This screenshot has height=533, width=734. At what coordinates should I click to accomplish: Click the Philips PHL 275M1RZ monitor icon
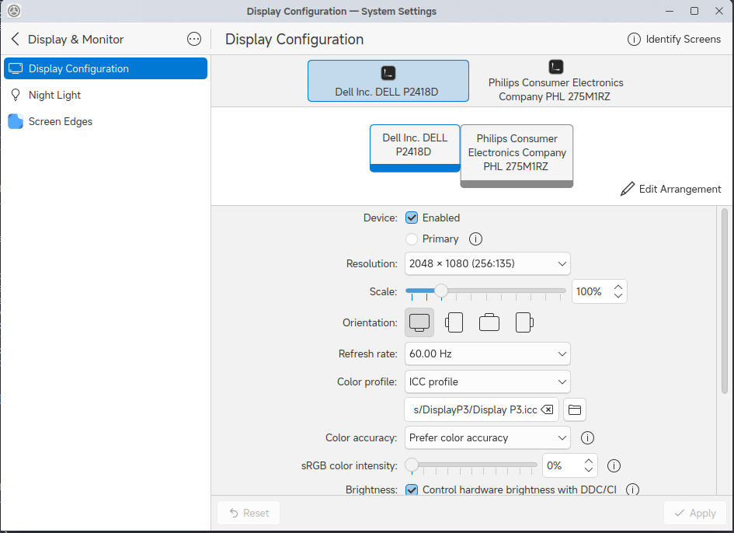555,67
